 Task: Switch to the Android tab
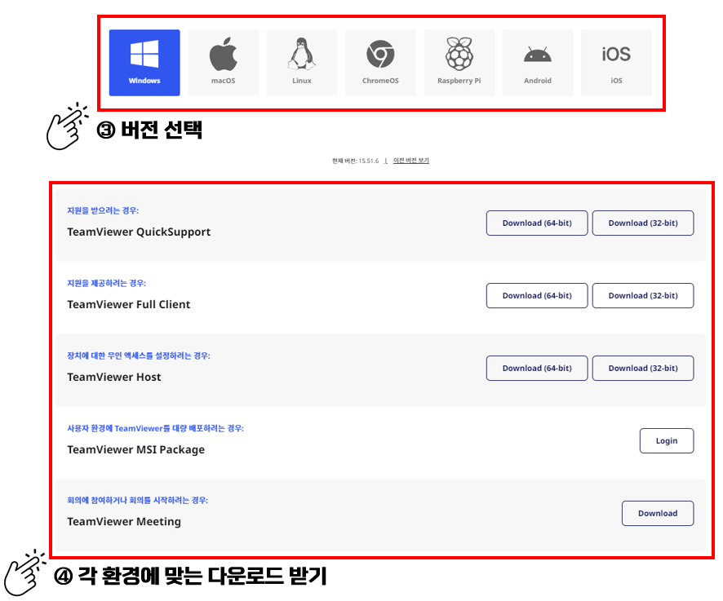(537, 61)
